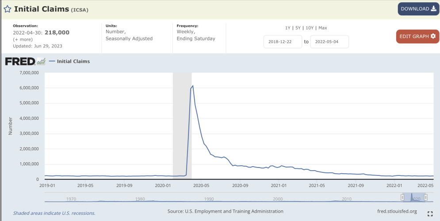Click the fullscreen expand icon
This screenshot has width=440, height=221.
pos(430,214)
